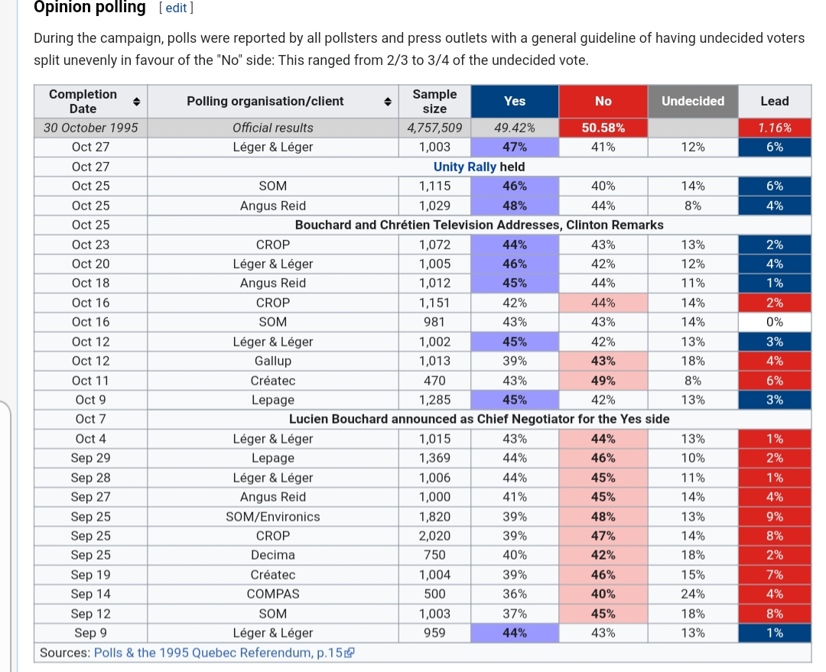The height and width of the screenshot is (672, 826).
Task: Click the dark blue Yes header cell
Action: [x=515, y=101]
